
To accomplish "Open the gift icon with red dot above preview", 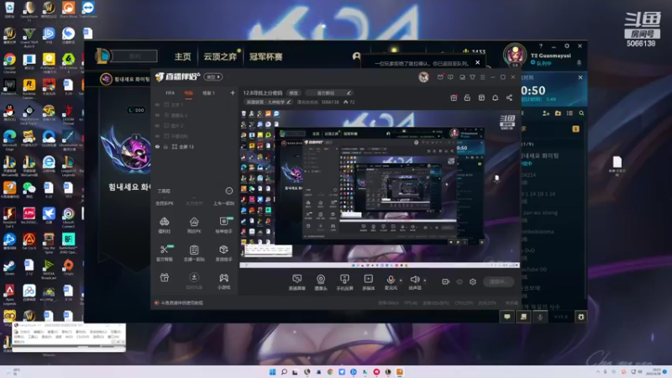I will click(x=454, y=97).
